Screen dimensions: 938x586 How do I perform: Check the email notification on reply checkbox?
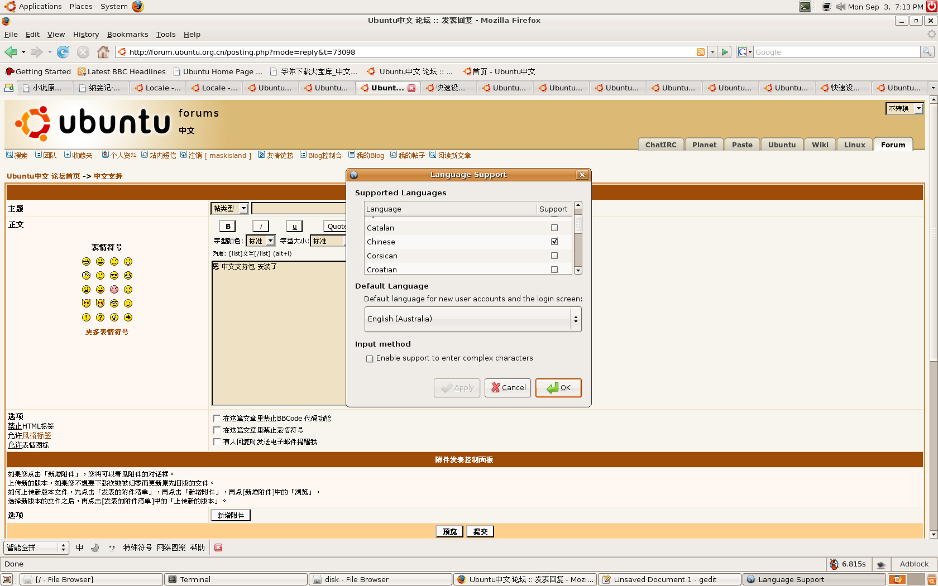[217, 441]
